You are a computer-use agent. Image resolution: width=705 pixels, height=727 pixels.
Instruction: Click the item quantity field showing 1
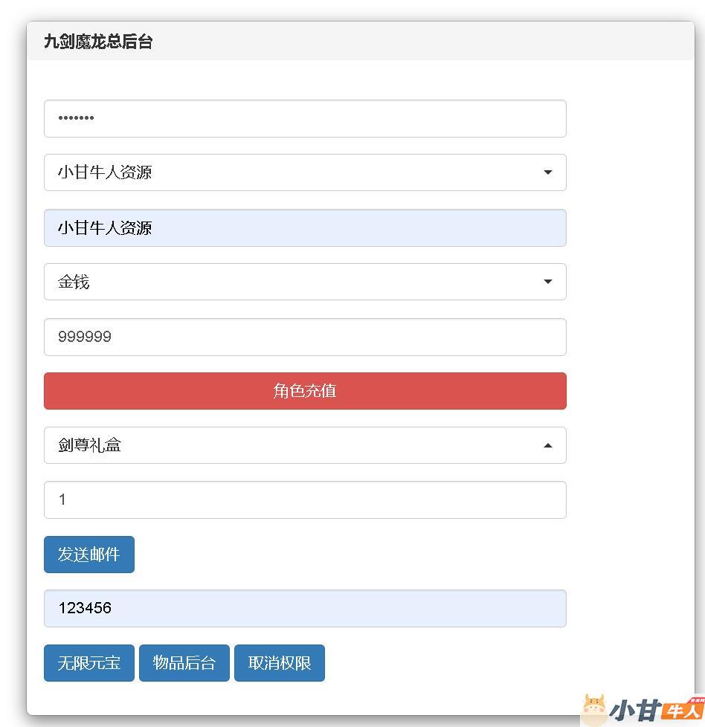(x=305, y=500)
